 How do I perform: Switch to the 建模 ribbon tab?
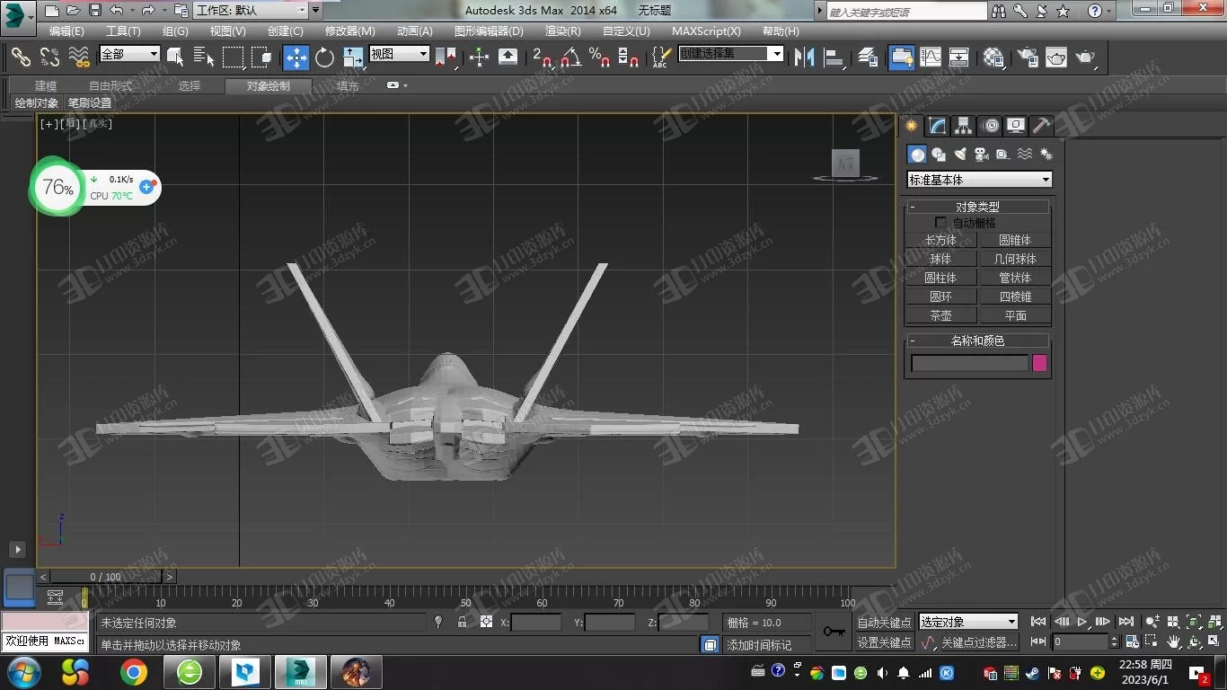(x=46, y=86)
